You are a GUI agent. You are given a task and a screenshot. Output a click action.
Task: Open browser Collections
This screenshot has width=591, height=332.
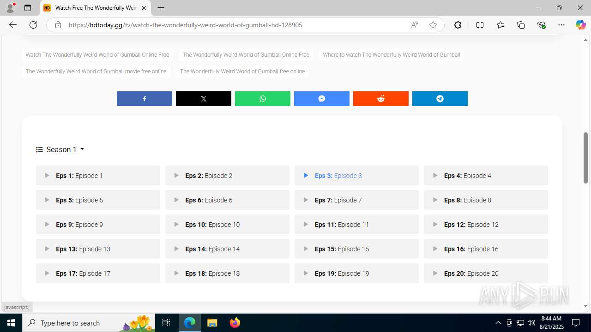pyautogui.click(x=521, y=25)
